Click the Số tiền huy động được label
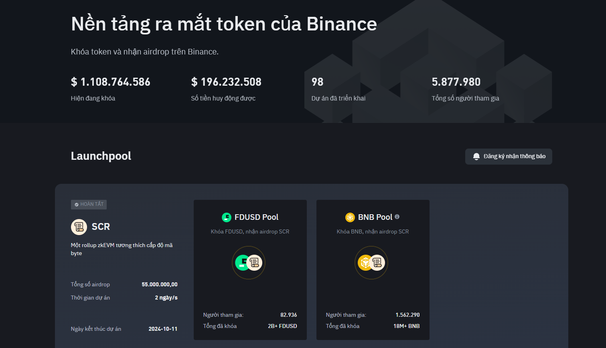Image resolution: width=606 pixels, height=348 pixels. tap(223, 98)
